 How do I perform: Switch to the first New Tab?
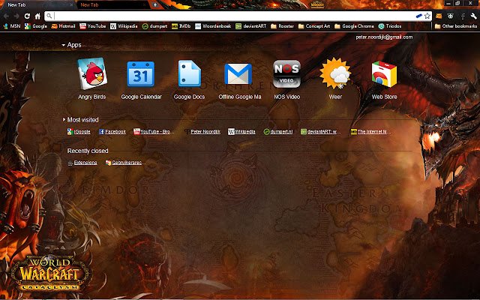[38, 5]
